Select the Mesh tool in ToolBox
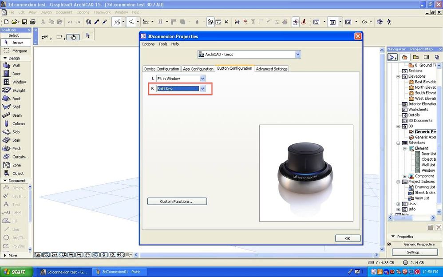443x277 pixels. pos(16,148)
